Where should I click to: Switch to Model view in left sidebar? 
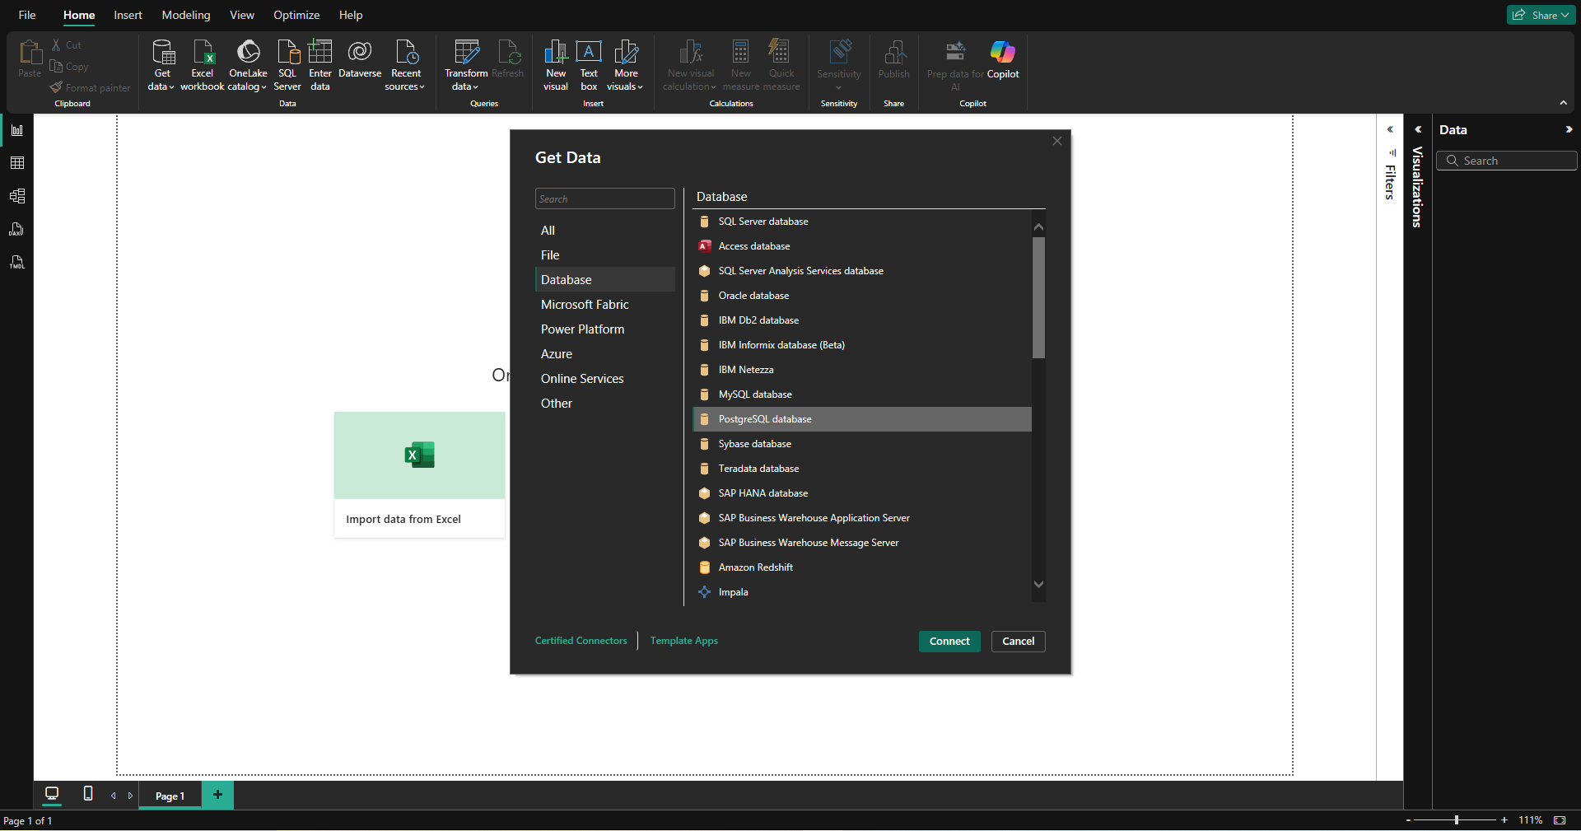click(x=17, y=196)
